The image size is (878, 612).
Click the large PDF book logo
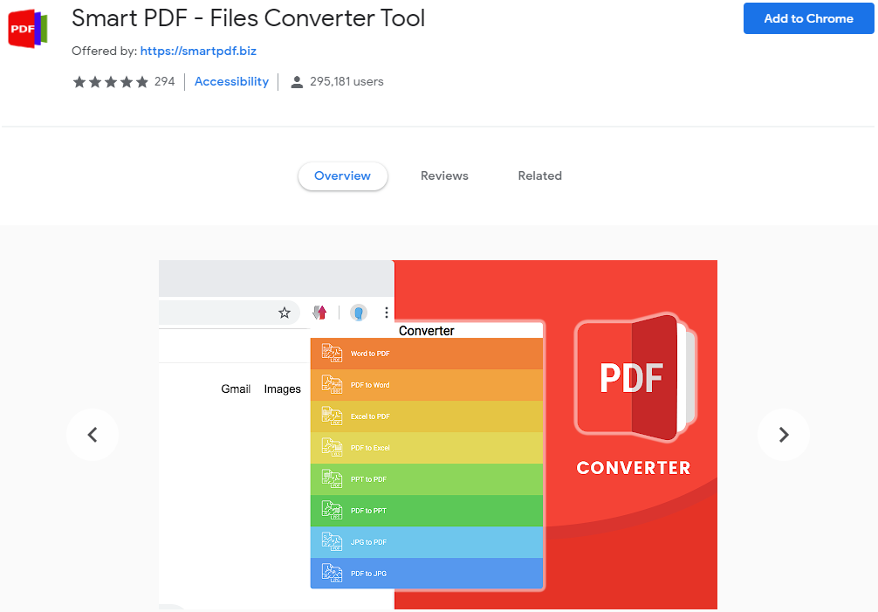coord(635,378)
